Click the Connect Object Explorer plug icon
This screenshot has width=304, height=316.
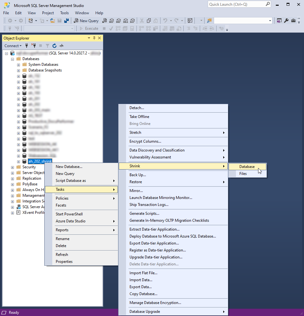tap(27, 46)
